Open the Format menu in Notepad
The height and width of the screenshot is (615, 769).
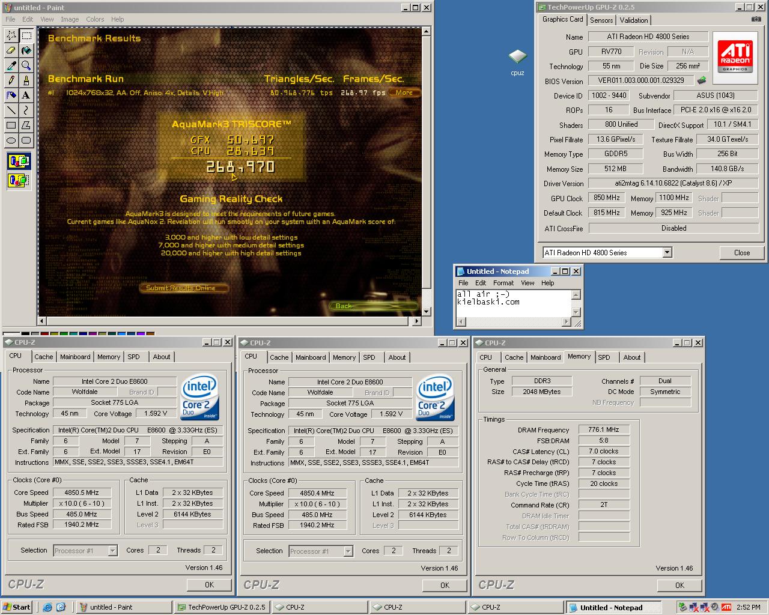(x=503, y=283)
